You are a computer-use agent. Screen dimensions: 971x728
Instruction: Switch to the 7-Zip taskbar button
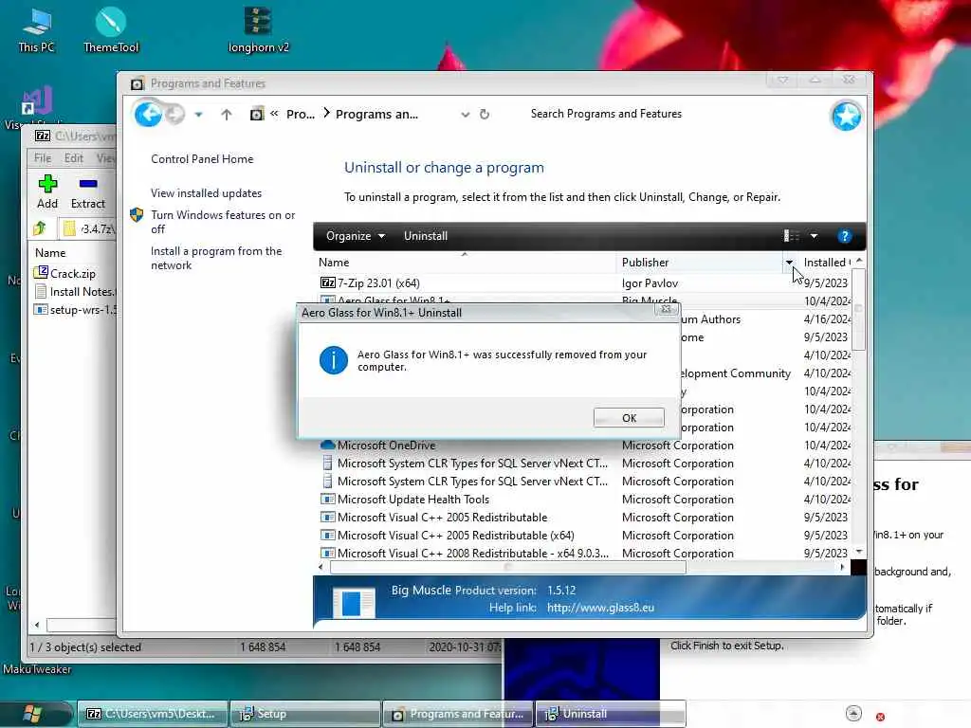[153, 714]
